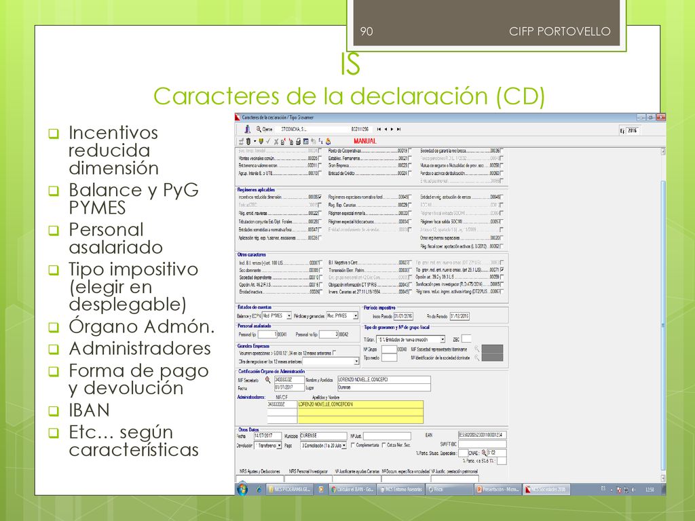Click the printer toolbar icon
Image resolution: width=695 pixels, height=521 pixels.
[299, 142]
